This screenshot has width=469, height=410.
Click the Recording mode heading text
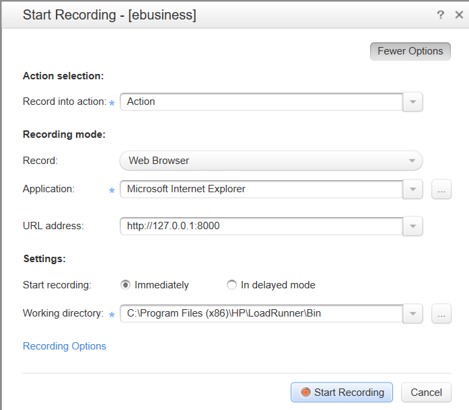64,134
